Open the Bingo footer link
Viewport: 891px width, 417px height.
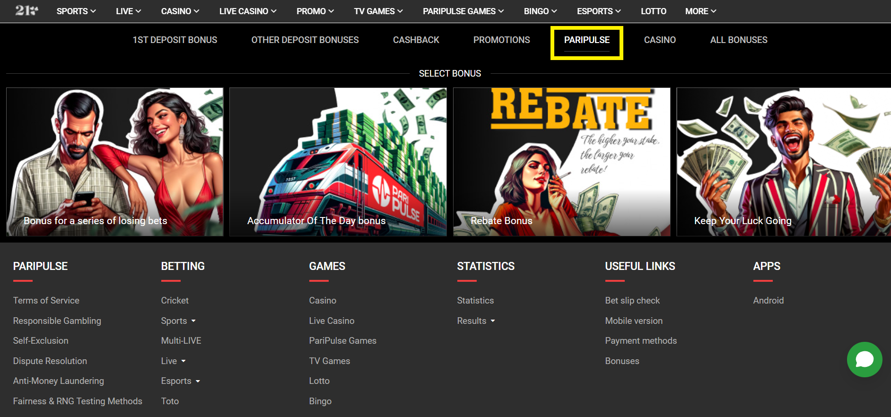point(320,401)
